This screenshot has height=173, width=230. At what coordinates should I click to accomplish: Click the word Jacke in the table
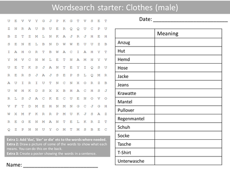pyautogui.click(x=123, y=77)
